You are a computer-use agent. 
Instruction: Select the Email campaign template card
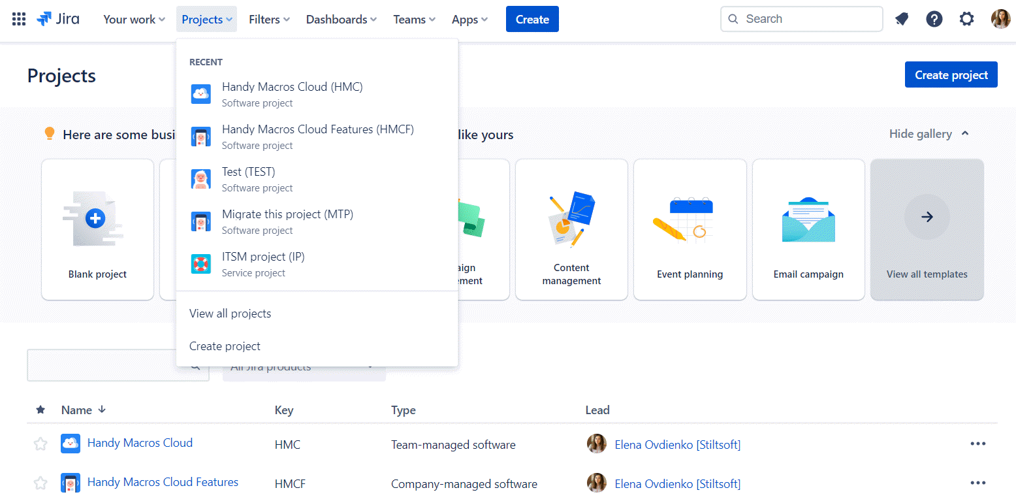[x=808, y=229]
